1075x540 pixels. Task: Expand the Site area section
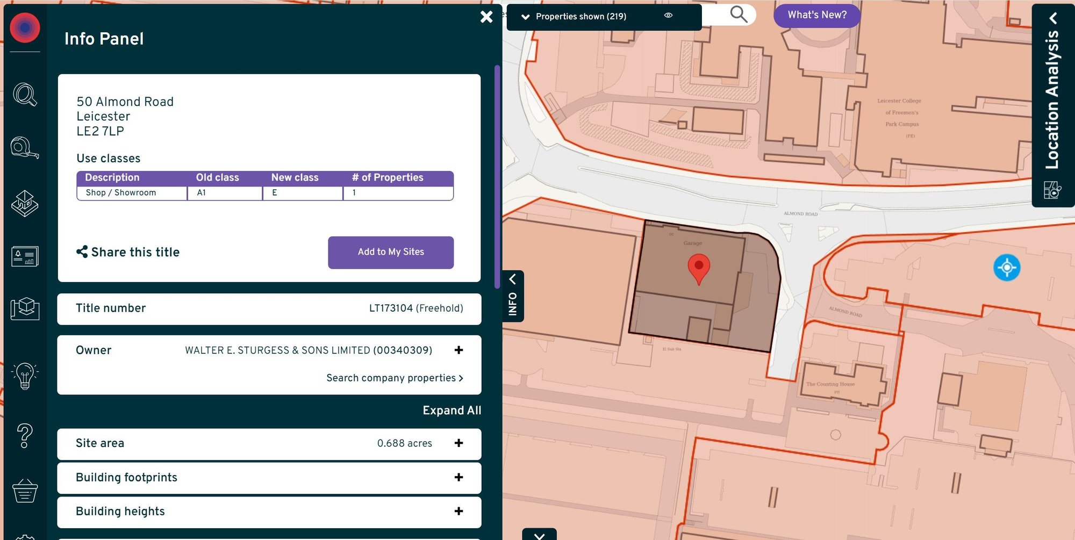point(458,443)
